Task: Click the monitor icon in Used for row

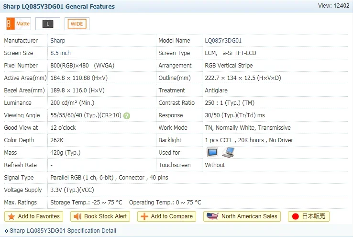Action: [x=212, y=152]
